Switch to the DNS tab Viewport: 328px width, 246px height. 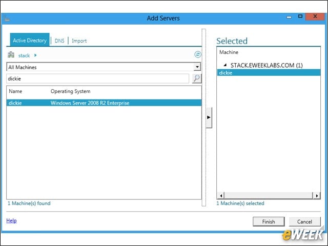pyautogui.click(x=59, y=40)
